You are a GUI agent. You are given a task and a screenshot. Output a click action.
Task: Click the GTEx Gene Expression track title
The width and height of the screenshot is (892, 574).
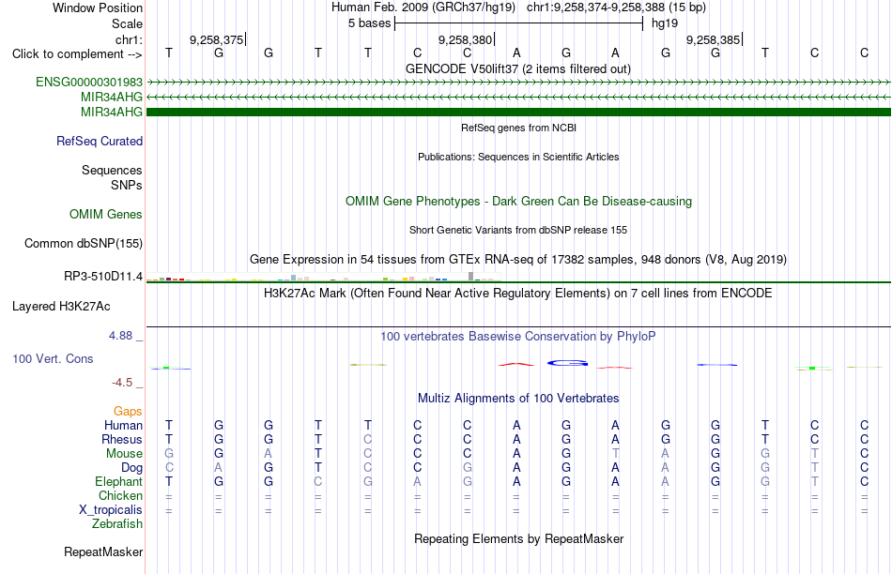point(518,259)
